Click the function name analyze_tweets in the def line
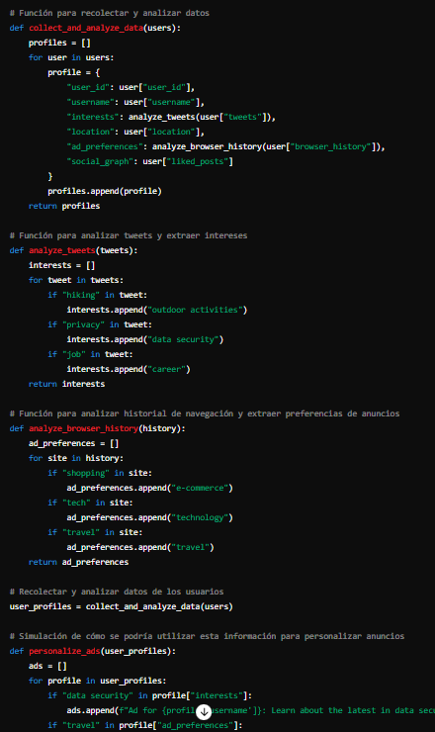435x732 pixels. [x=61, y=250]
